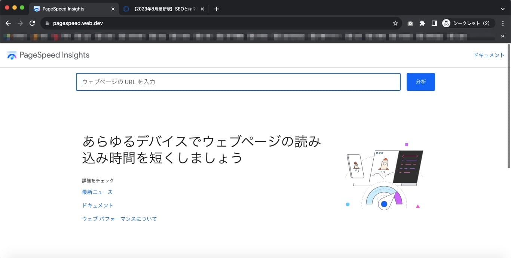Click the 分析 button
Image resolution: width=511 pixels, height=258 pixels.
pyautogui.click(x=421, y=82)
